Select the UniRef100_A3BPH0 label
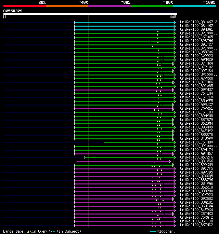The height and width of the screenshot is (234, 219). [196, 191]
